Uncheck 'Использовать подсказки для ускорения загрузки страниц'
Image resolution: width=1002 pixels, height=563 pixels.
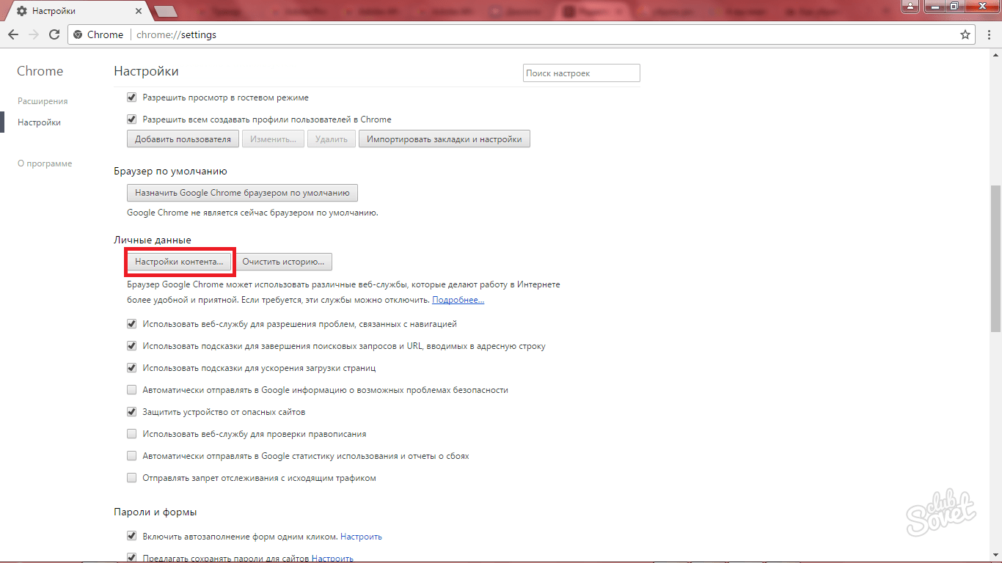pos(132,367)
